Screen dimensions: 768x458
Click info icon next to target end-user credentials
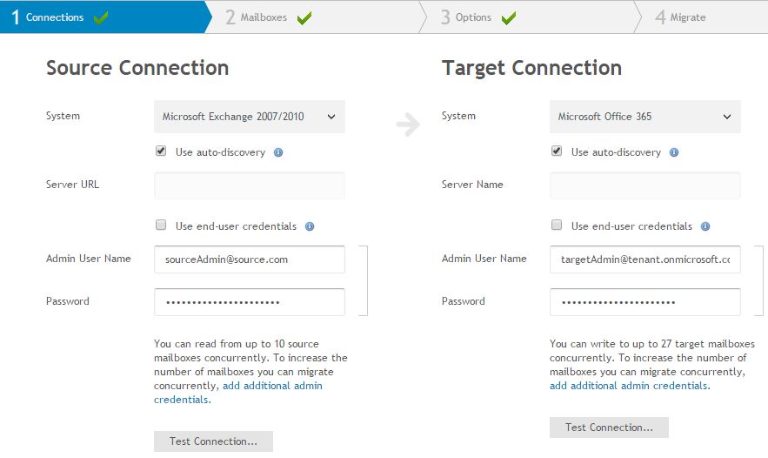click(x=705, y=226)
